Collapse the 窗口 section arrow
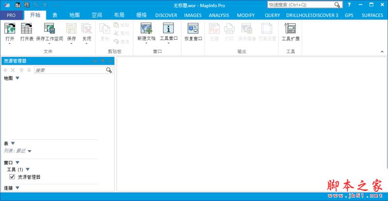The image size is (388, 201). pyautogui.click(x=17, y=162)
